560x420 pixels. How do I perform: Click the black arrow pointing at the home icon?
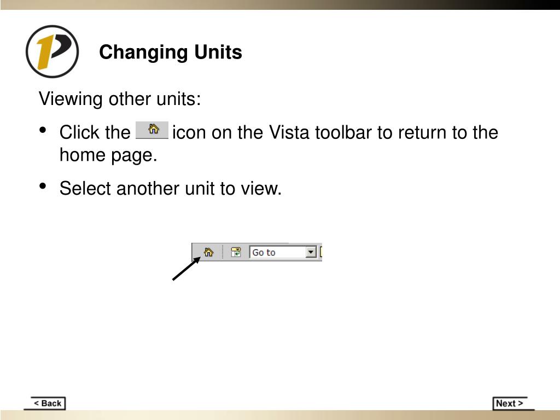coord(186,269)
